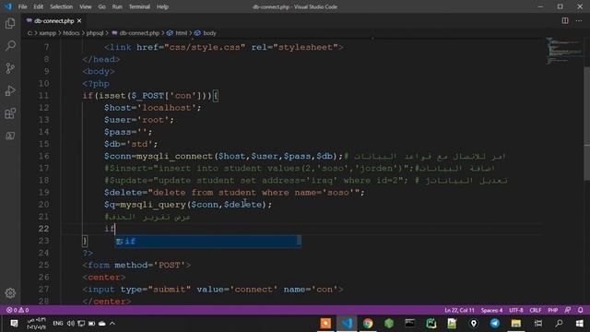Click the phpsql breadcrumb segment
The width and height of the screenshot is (590, 332).
[95, 33]
